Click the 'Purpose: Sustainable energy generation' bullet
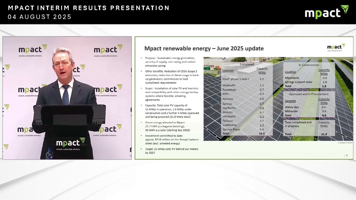 170,62
